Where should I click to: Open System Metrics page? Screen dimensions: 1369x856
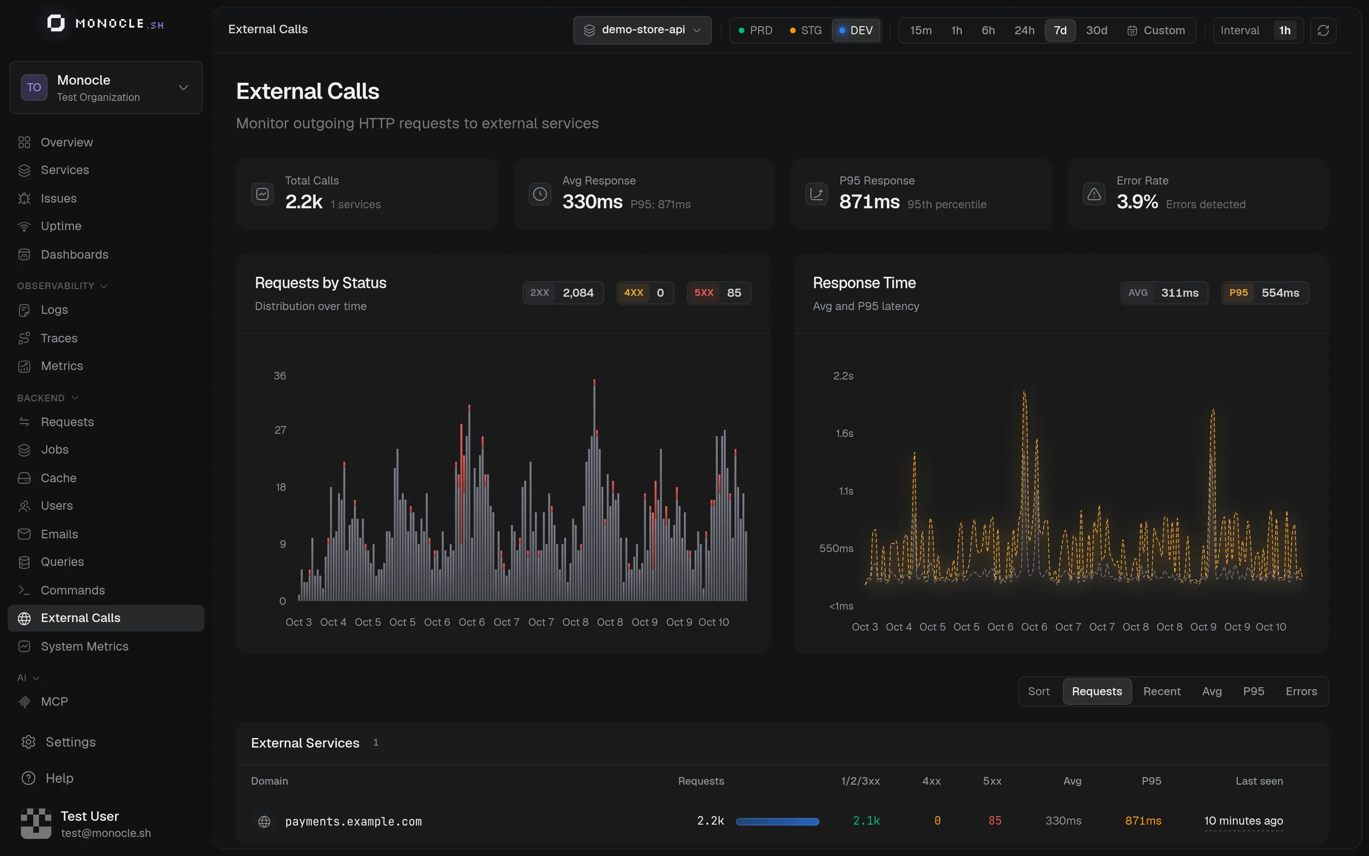click(x=106, y=647)
